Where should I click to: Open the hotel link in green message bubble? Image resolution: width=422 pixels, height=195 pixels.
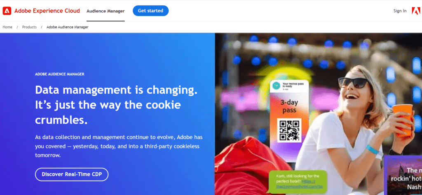pyautogui.click(x=300, y=184)
